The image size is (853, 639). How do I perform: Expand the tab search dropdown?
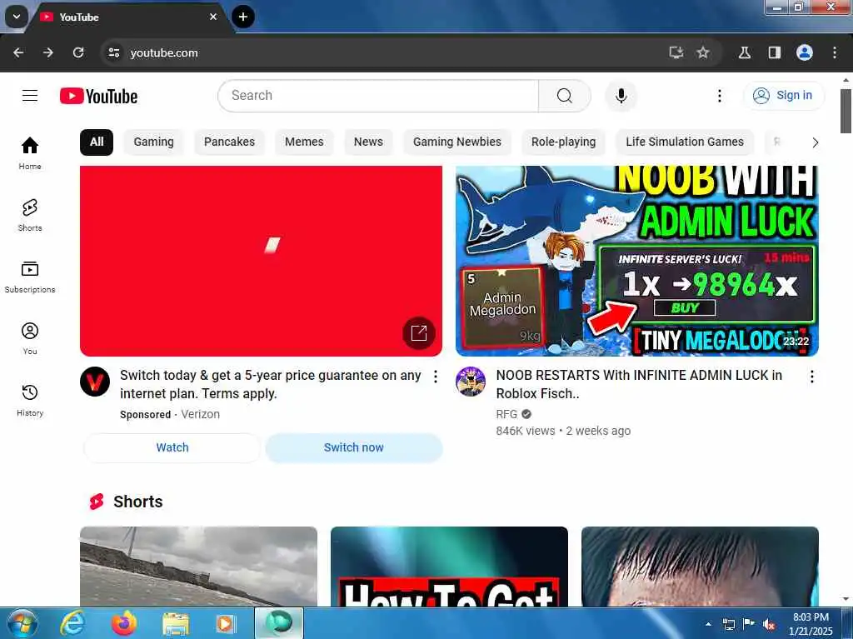pos(17,17)
